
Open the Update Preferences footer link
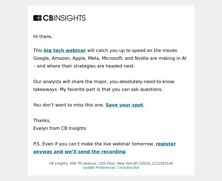(x=99, y=168)
